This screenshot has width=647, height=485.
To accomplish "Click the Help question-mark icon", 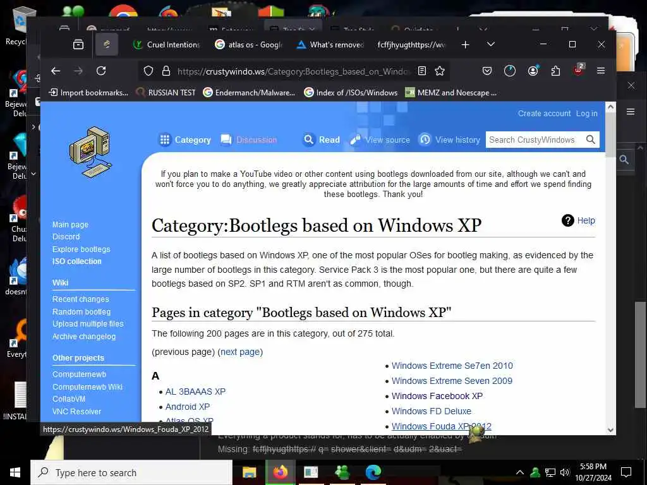I will coord(568,220).
